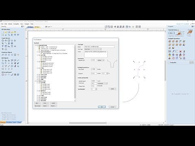Click the zoom-to-fit diamond icon in view toolbar
Image resolution: width=195 pixels, height=146 pixels.
point(115,27)
